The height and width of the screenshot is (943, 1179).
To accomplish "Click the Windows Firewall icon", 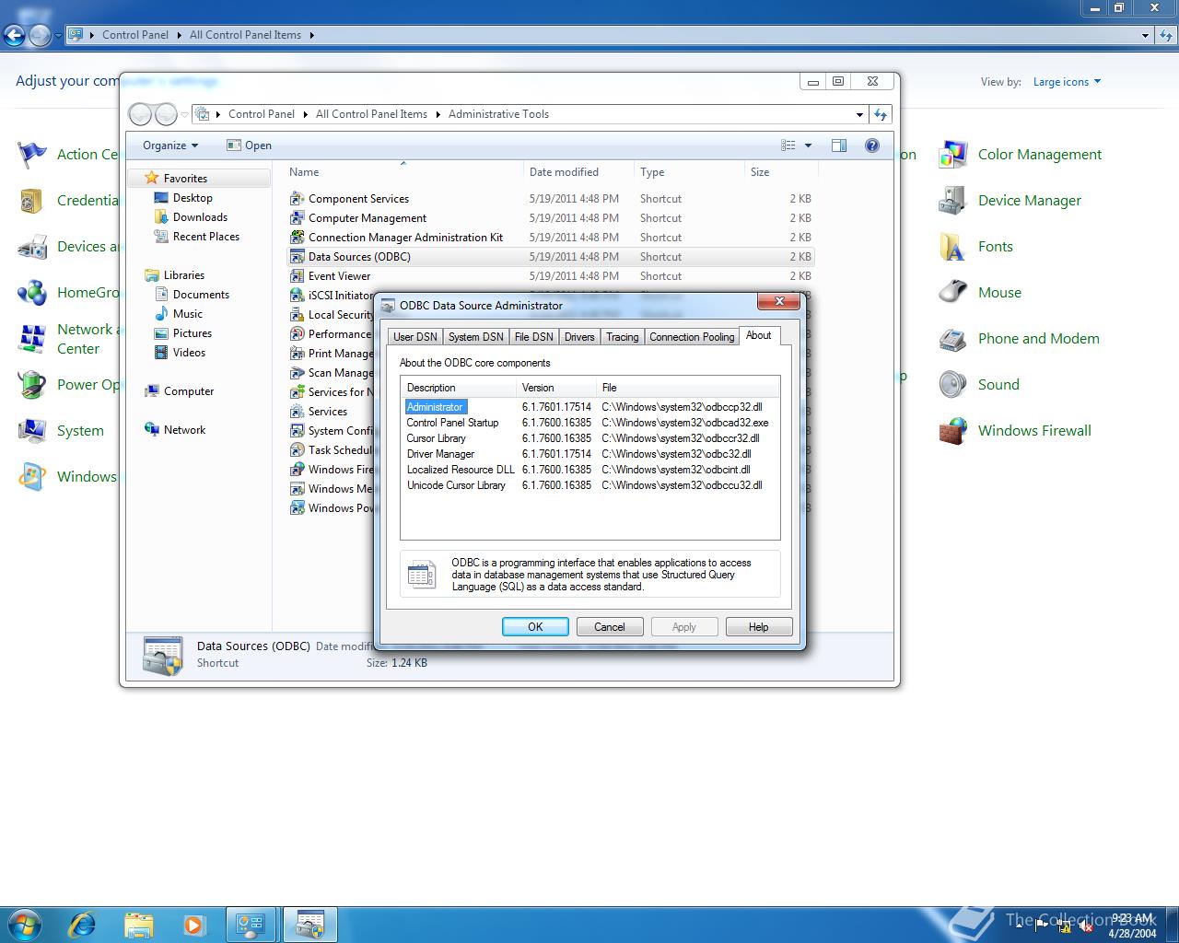I will 952,431.
